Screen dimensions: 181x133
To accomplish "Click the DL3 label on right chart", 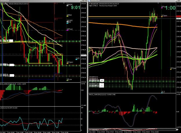I will point(163,92).
